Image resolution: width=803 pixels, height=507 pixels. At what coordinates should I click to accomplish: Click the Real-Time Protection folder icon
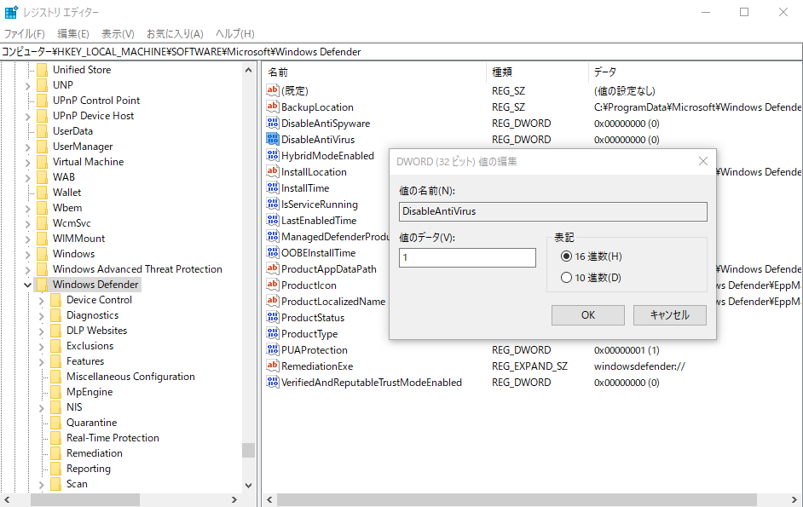55,438
